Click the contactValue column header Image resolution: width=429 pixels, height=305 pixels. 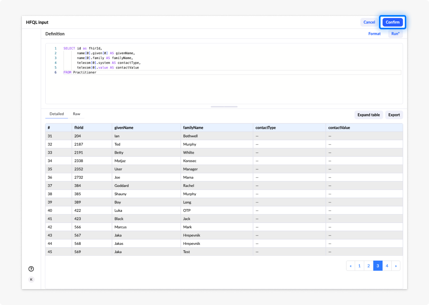coord(364,128)
